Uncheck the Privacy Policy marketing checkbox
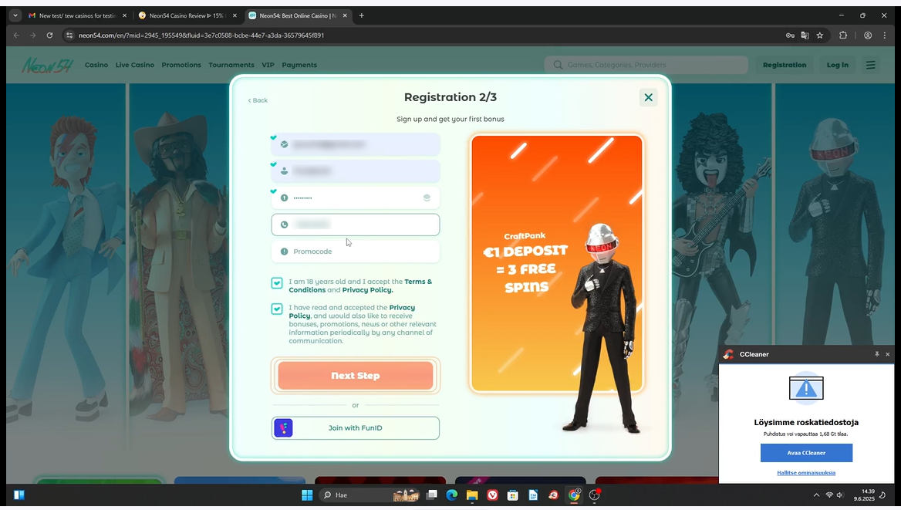901x510 pixels. (277, 309)
